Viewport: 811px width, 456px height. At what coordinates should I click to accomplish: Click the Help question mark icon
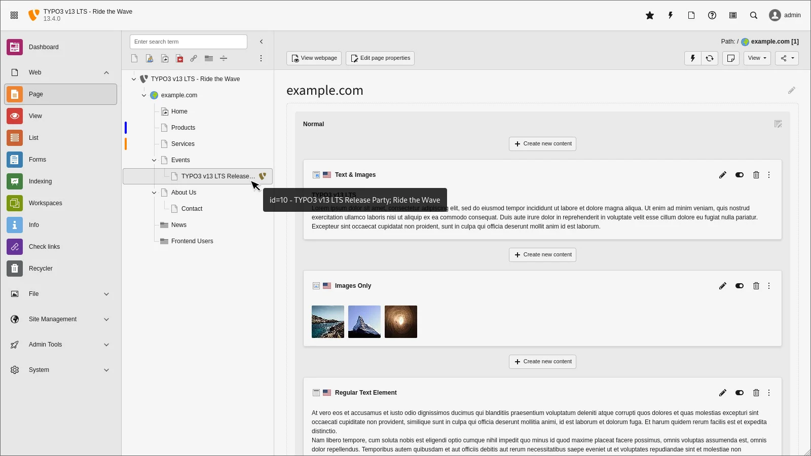pyautogui.click(x=712, y=15)
